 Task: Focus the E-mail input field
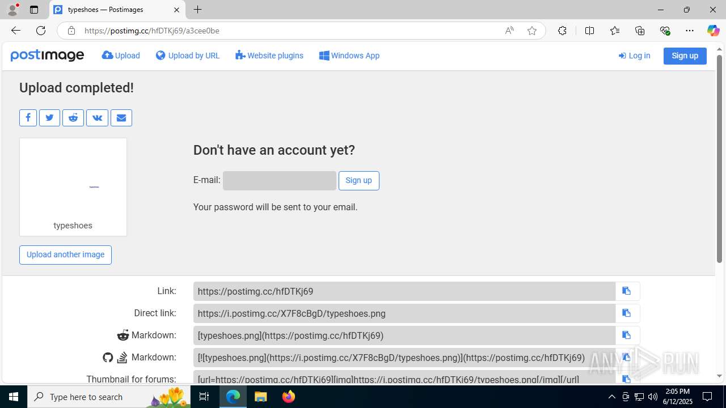(280, 181)
